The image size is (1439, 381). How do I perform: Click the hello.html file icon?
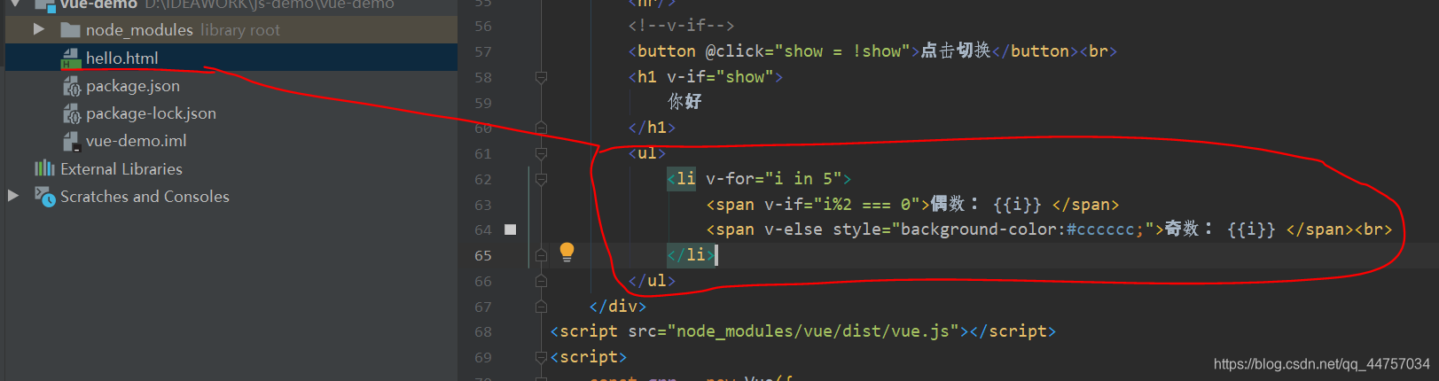(71, 58)
